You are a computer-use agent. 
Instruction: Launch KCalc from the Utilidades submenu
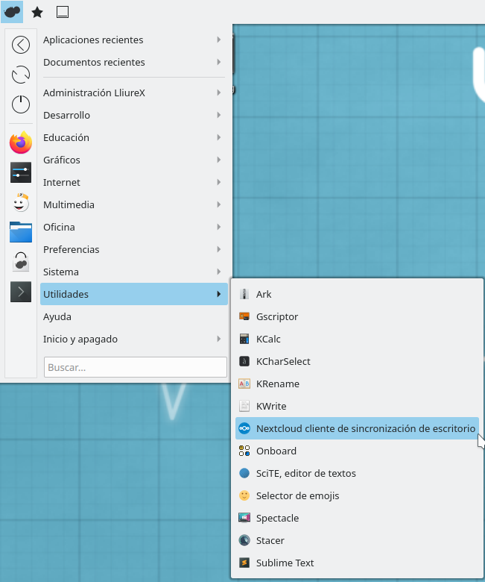268,339
